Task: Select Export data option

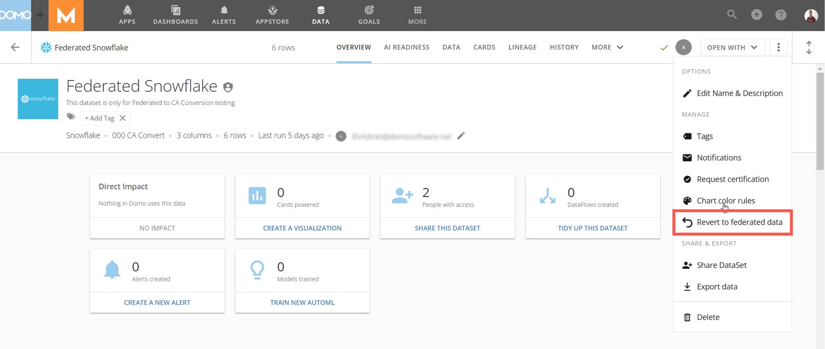Action: point(732,286)
